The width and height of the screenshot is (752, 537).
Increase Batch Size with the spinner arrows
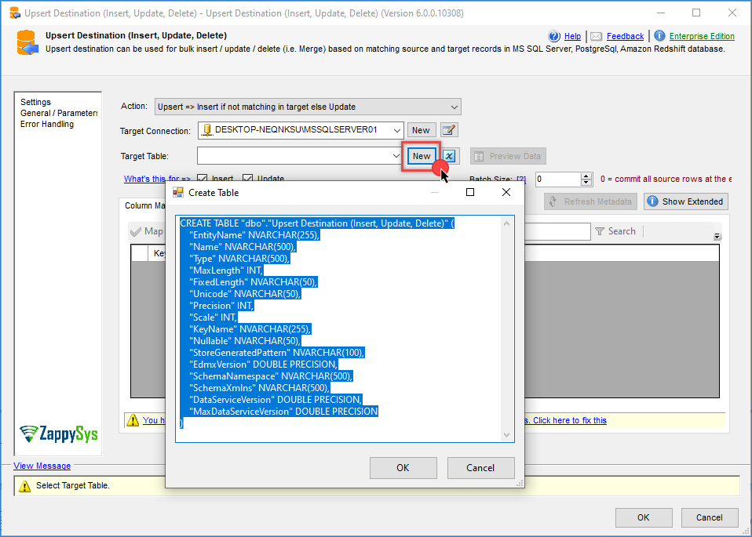point(586,176)
